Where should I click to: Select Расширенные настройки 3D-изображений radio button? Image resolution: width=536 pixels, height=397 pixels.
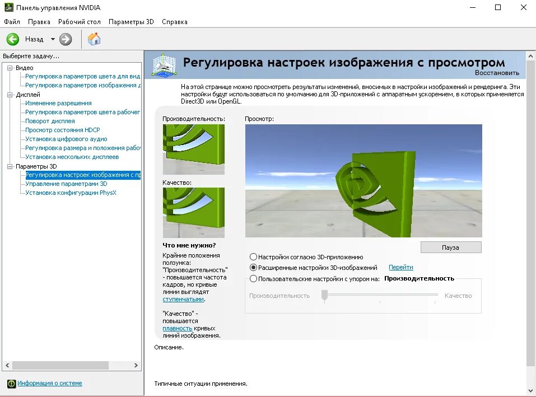pos(253,268)
